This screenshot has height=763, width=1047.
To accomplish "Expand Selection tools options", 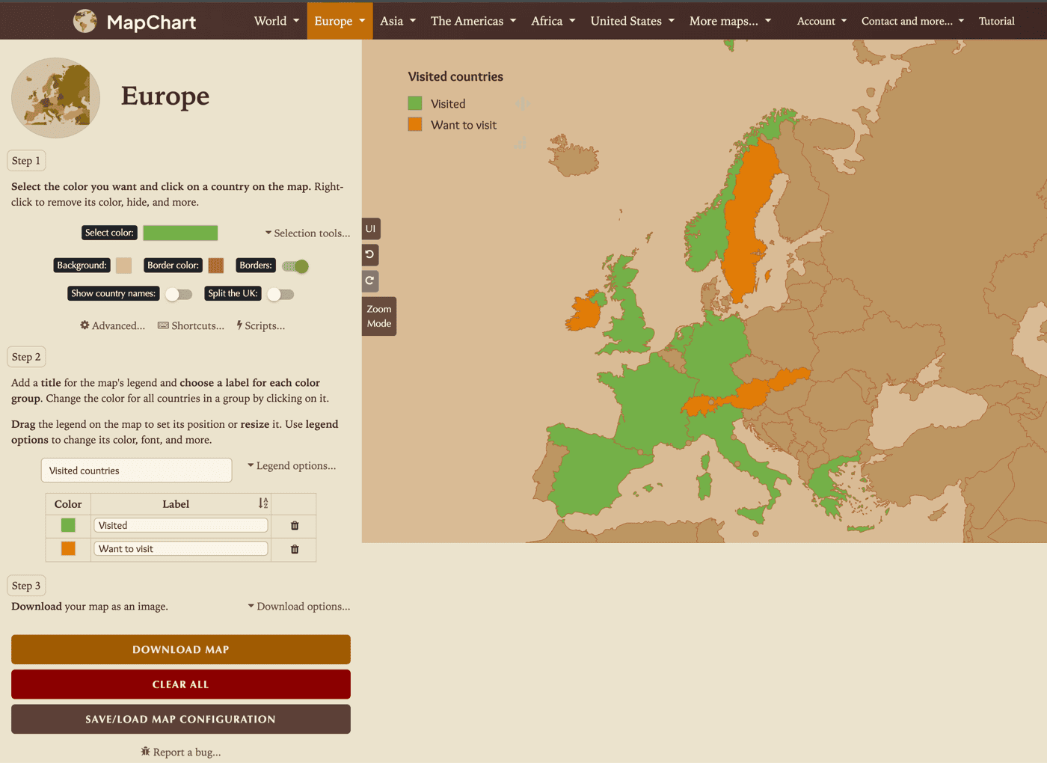I will 307,233.
